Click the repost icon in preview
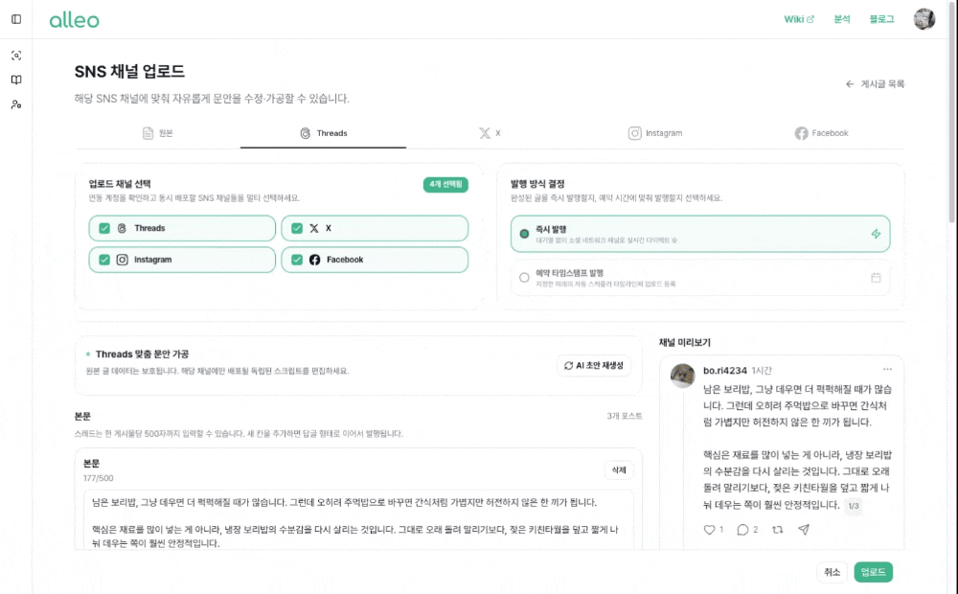958x594 pixels. pos(777,530)
